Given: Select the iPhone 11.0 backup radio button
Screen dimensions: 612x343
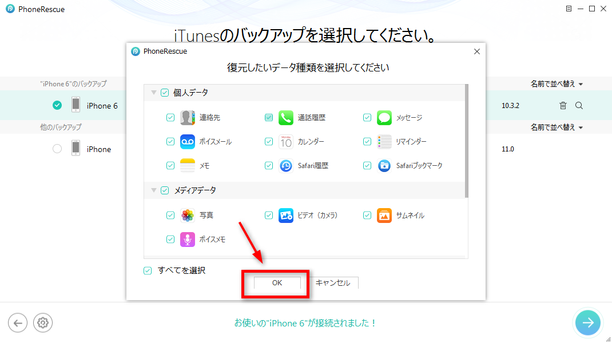Looking at the screenshot, I should [x=57, y=149].
